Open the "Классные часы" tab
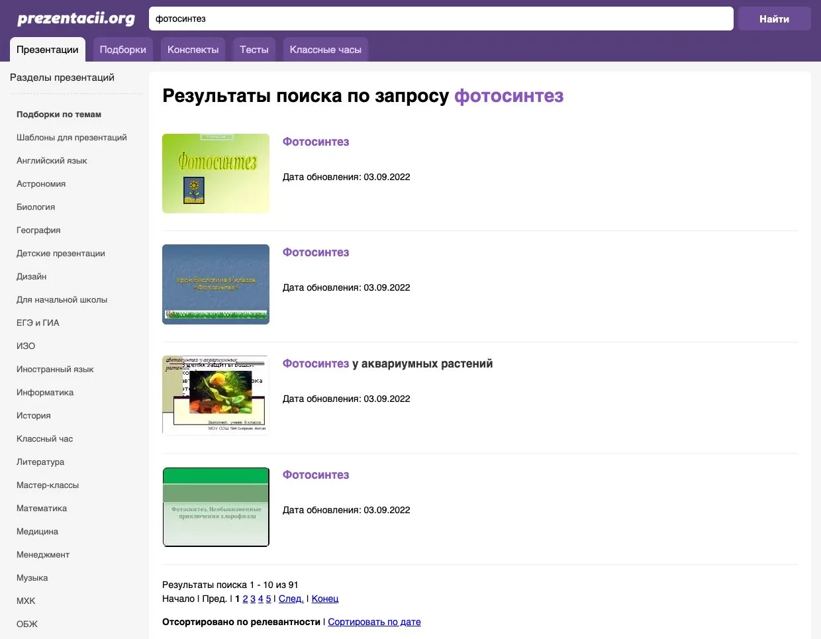The height and width of the screenshot is (639, 821). click(326, 50)
